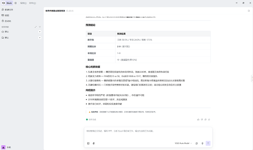Click the clock icon next to the microphone
Viewport: 253px width, 150px height.
197,143
